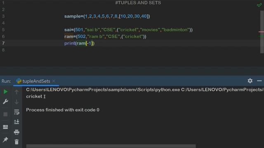Click the ram= tuple definition line
264x148 pixels.
point(105,37)
